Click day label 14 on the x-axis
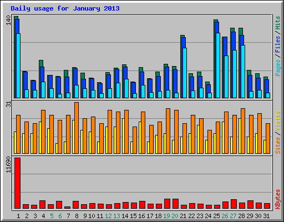The image size is (284, 222). [125, 216]
